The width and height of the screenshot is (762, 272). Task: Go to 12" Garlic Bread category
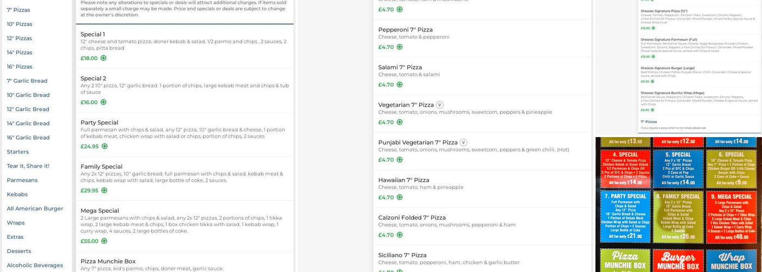[x=28, y=109]
